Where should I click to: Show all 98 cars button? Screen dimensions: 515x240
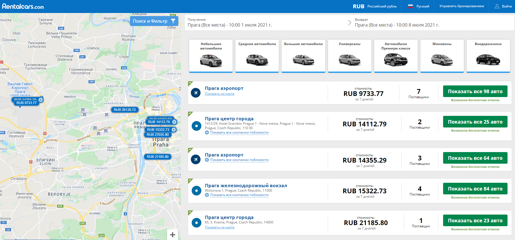pos(475,91)
